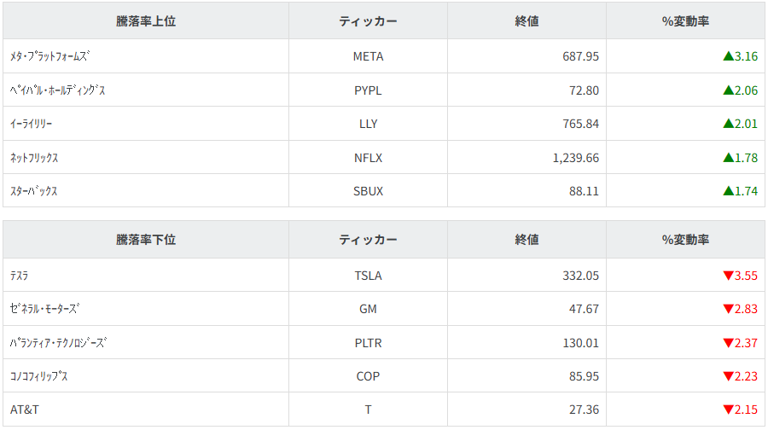The image size is (768, 430).
Task: Open the ネットフリックス company row name
Action: coord(34,158)
